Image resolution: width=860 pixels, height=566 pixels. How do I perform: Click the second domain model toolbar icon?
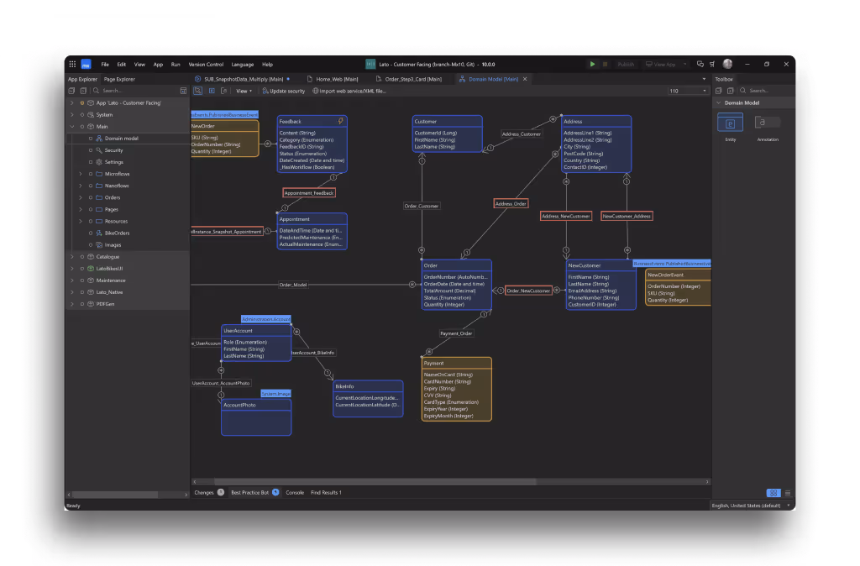click(211, 91)
